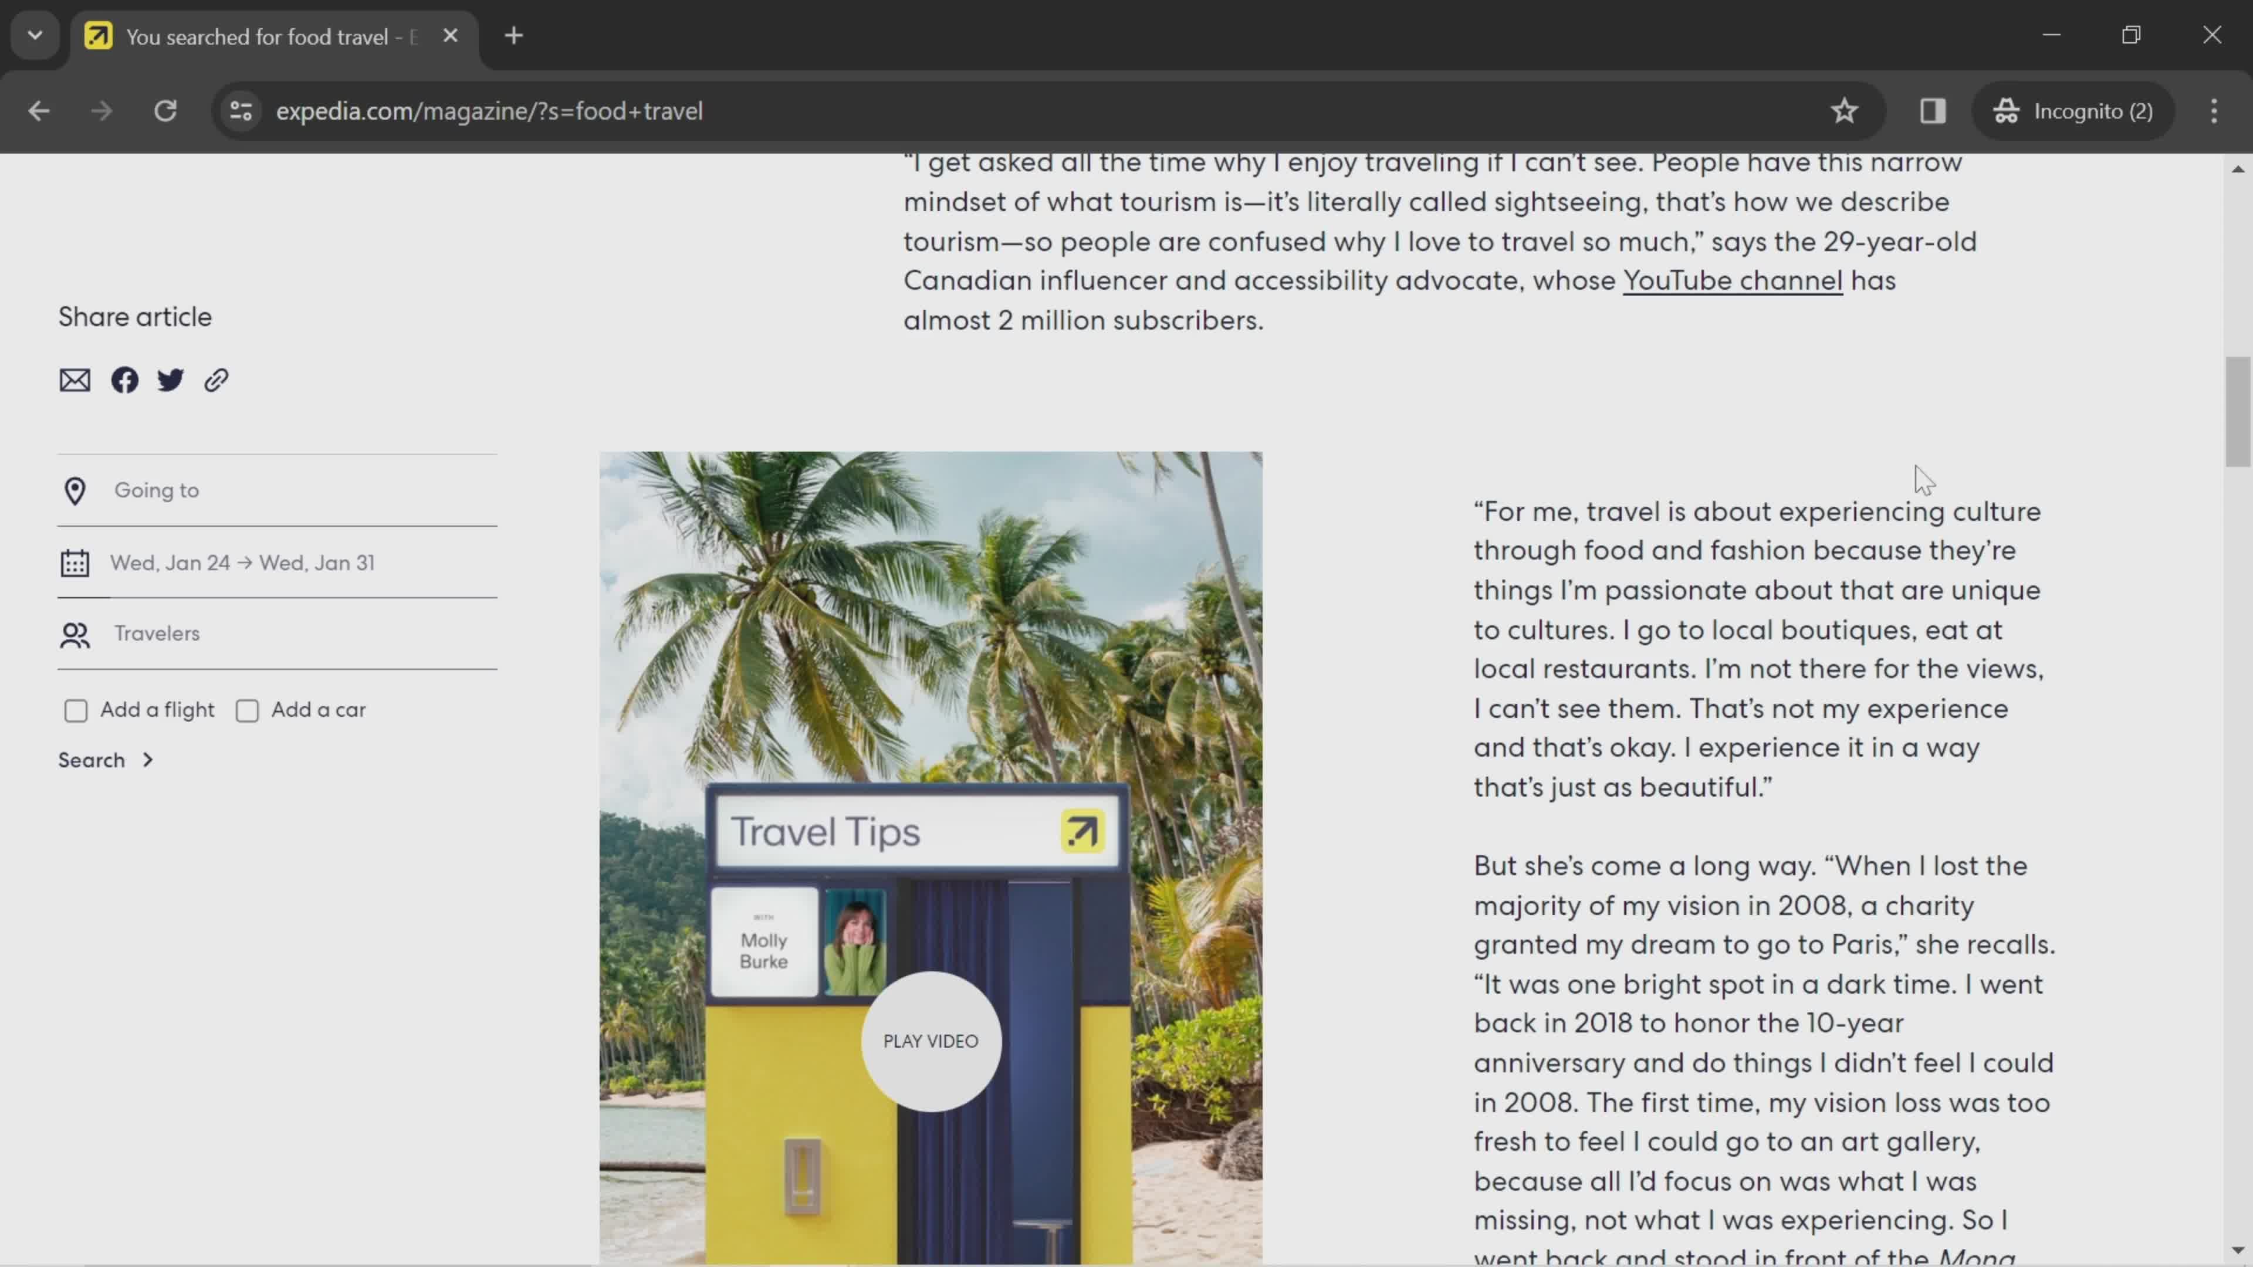Tick the 'Add a flight' checkbox

coord(76,711)
